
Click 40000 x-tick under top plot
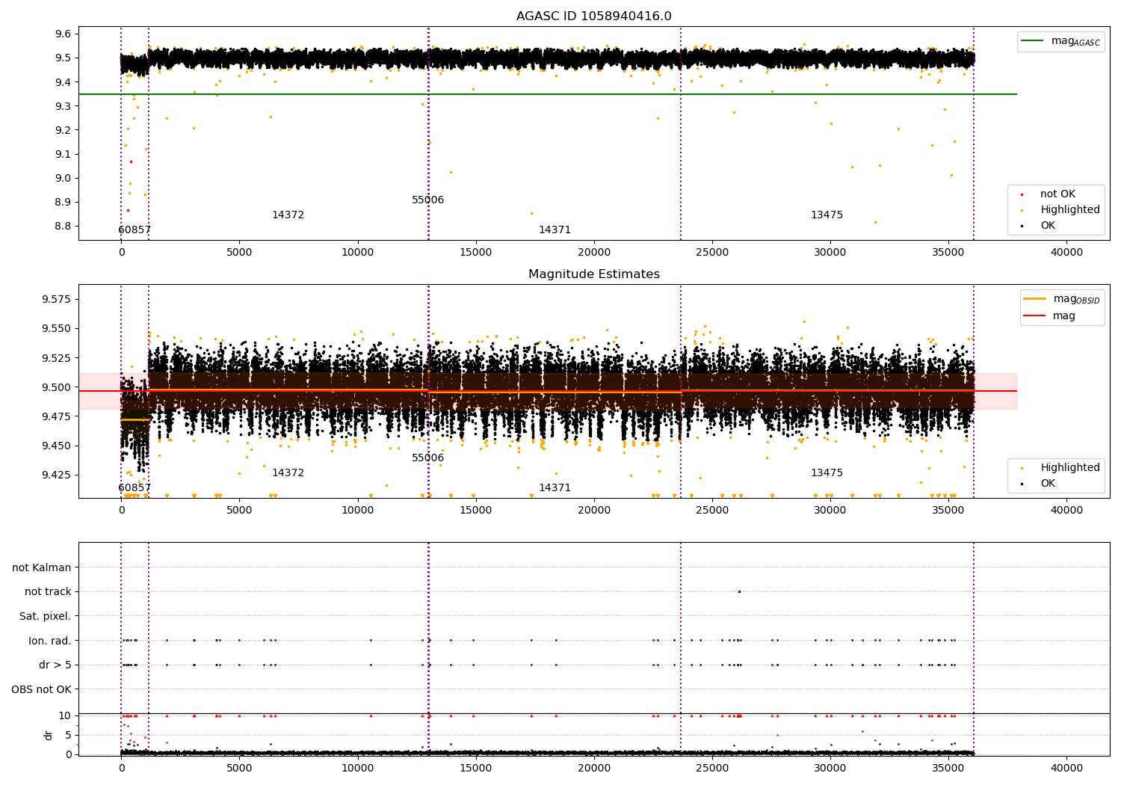(1066, 253)
